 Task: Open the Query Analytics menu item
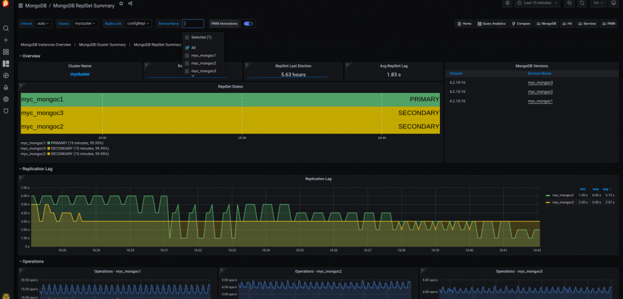click(491, 24)
